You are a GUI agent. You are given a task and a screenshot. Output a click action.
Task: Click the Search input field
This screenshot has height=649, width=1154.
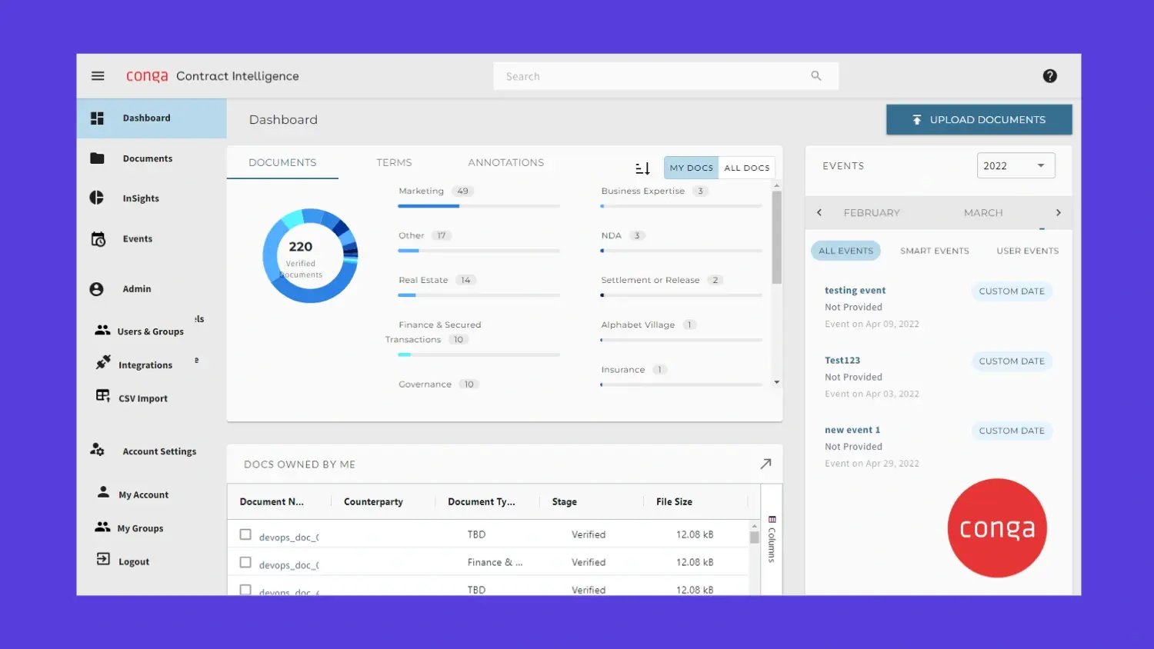665,76
